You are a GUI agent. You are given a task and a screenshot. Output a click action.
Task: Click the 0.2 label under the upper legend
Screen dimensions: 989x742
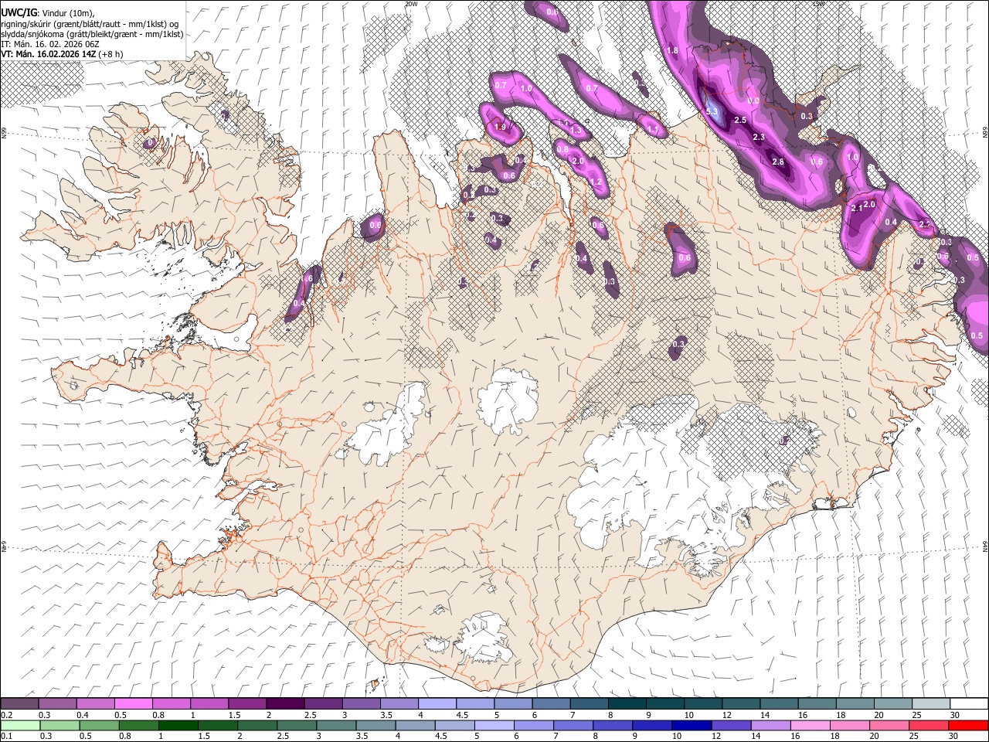(6, 715)
